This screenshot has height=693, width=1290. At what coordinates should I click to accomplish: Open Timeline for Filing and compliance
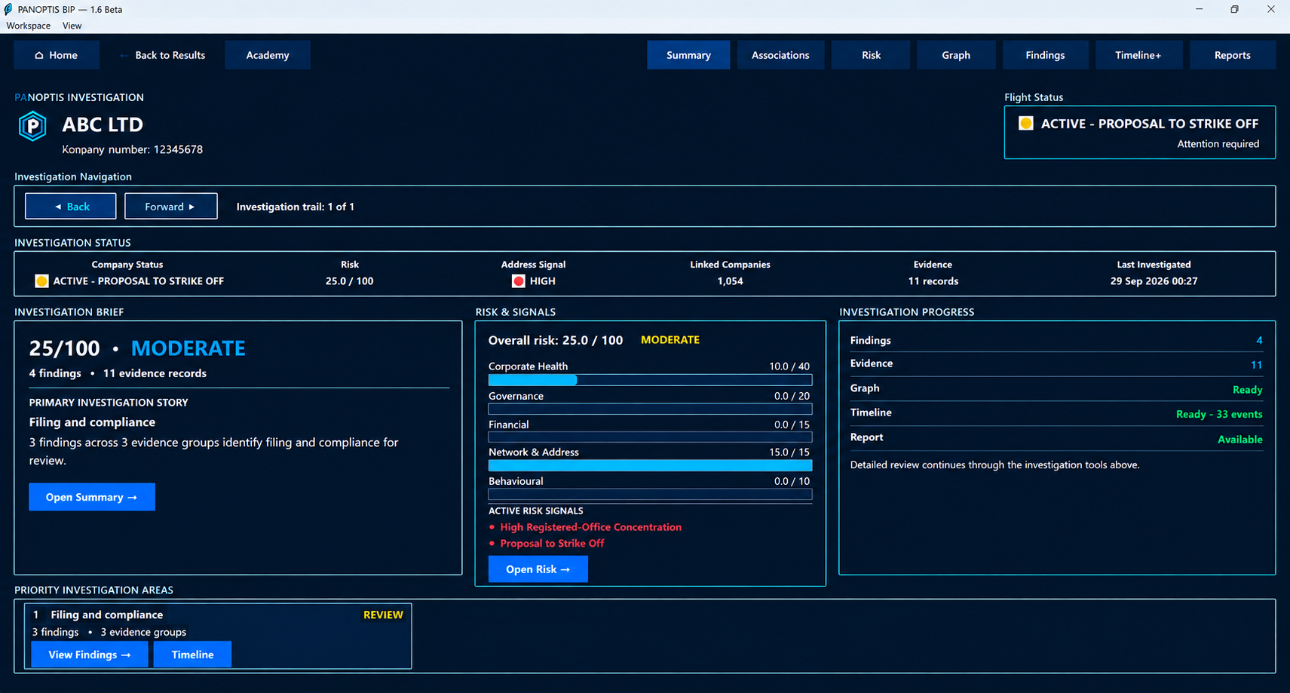pyautogui.click(x=192, y=655)
